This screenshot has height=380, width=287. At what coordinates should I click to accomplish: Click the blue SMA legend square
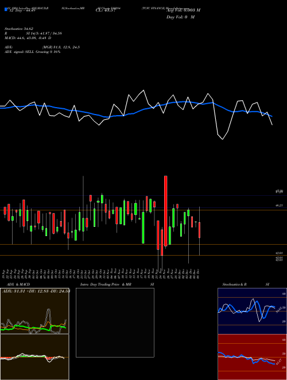[6, 9]
